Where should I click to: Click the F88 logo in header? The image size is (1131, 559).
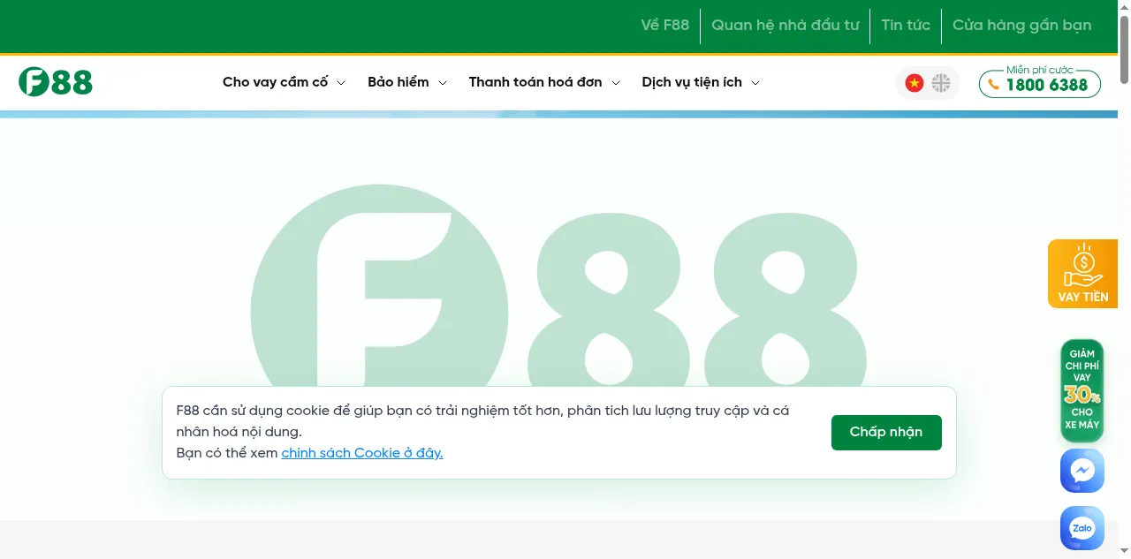pos(56,82)
